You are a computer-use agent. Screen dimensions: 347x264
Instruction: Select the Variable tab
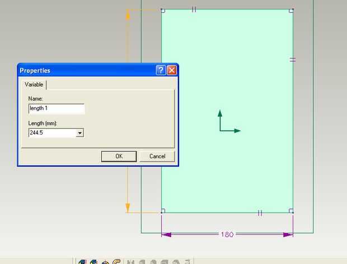[34, 85]
